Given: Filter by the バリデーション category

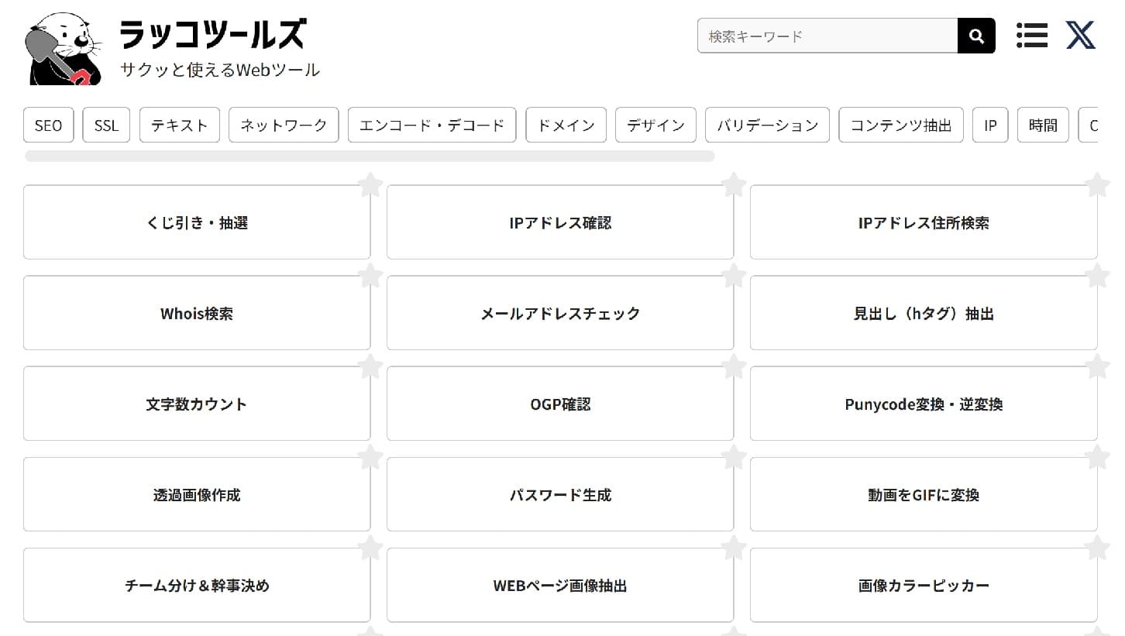Looking at the screenshot, I should pos(767,125).
